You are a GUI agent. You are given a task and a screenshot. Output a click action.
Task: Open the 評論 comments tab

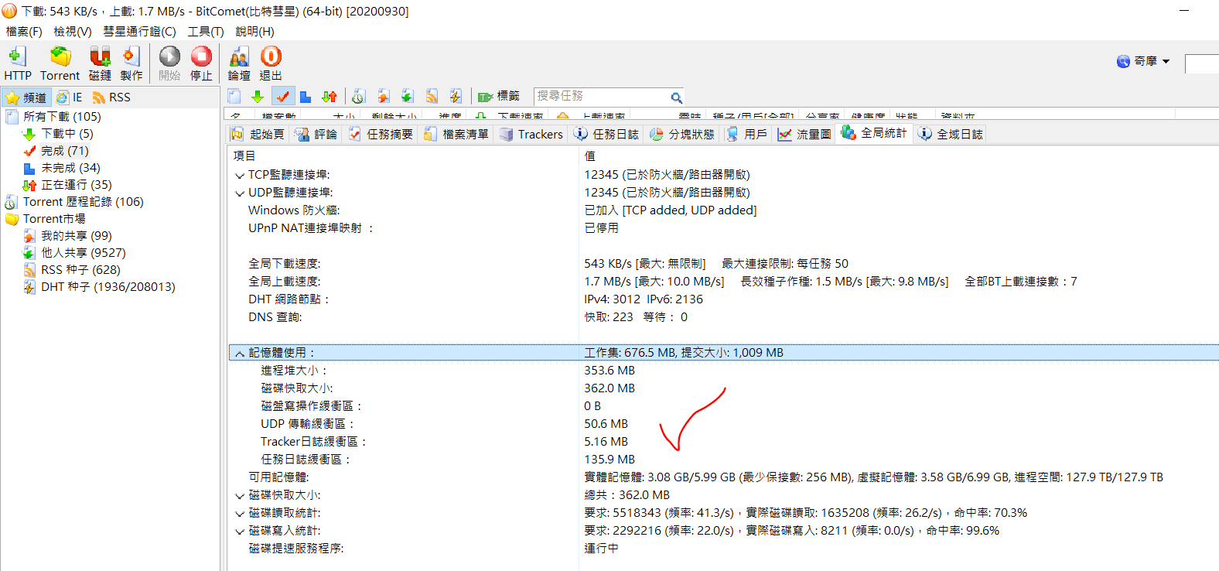(x=316, y=134)
